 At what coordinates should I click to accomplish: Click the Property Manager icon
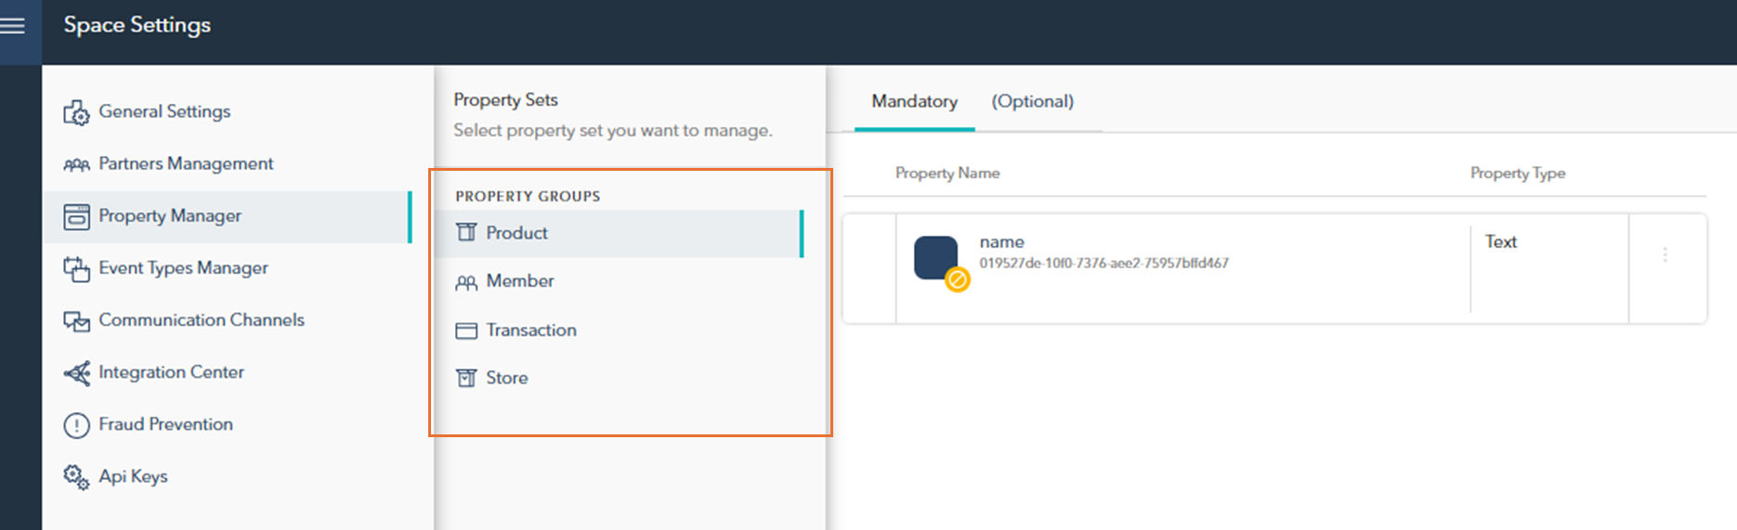point(76,216)
